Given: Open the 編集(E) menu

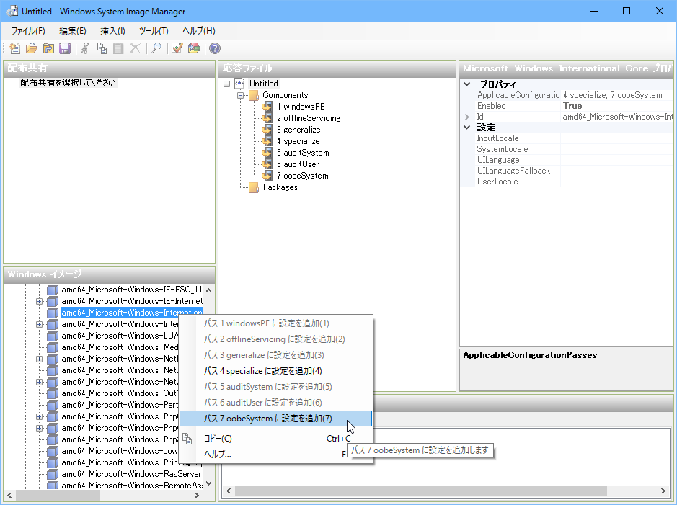Looking at the screenshot, I should pyautogui.click(x=73, y=31).
